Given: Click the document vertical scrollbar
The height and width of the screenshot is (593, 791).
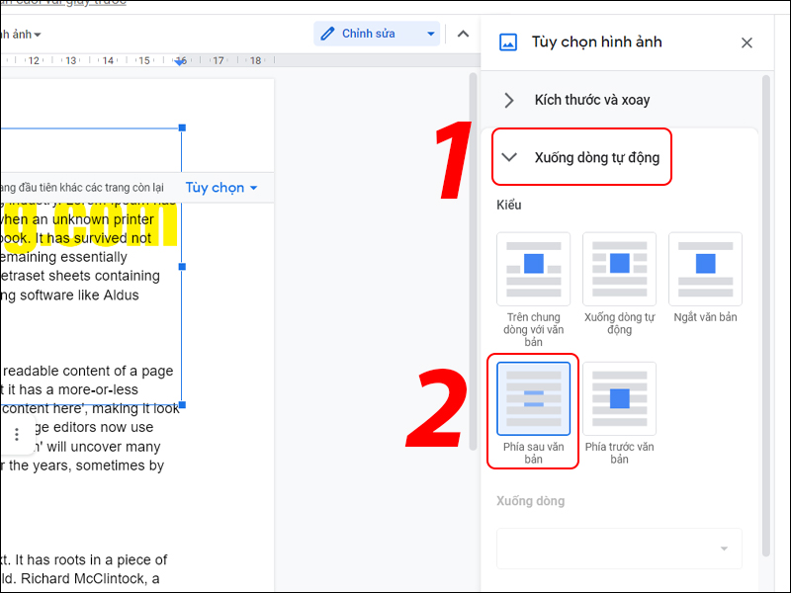Looking at the screenshot, I should (473, 262).
